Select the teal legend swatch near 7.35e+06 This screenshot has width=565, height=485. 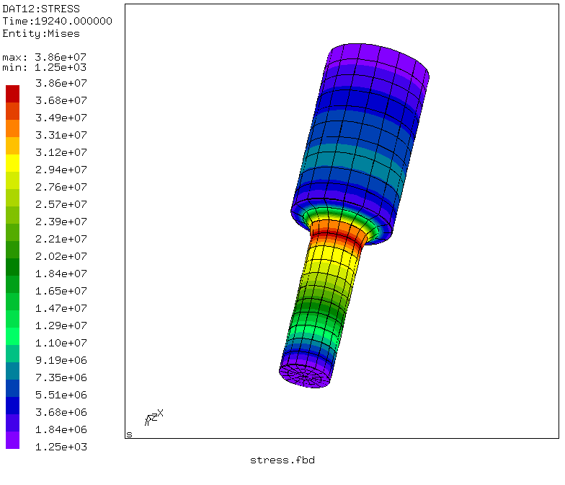pos(13,371)
